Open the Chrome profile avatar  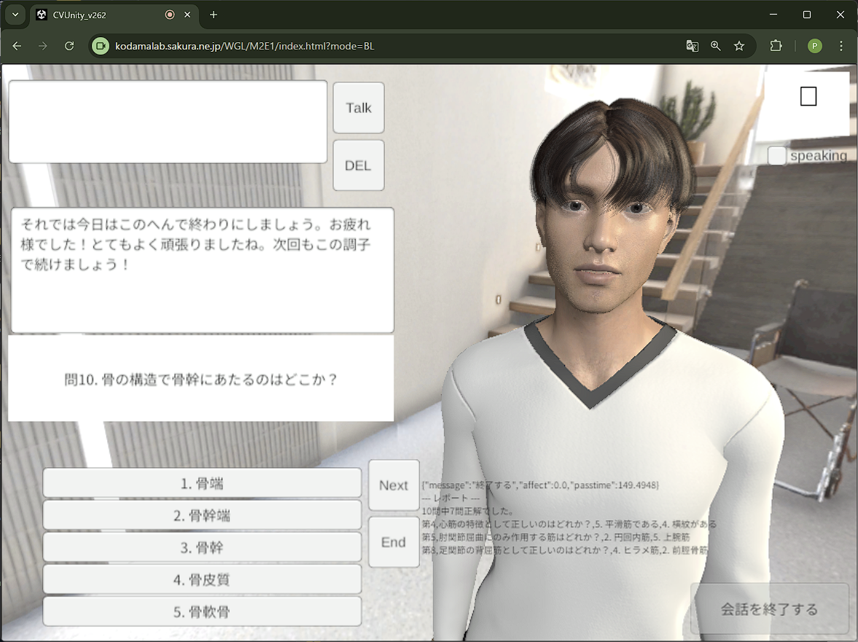(x=815, y=46)
